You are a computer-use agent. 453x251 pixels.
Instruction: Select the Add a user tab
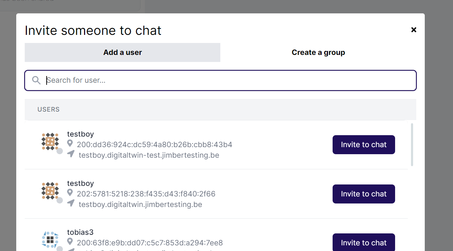pyautogui.click(x=123, y=52)
